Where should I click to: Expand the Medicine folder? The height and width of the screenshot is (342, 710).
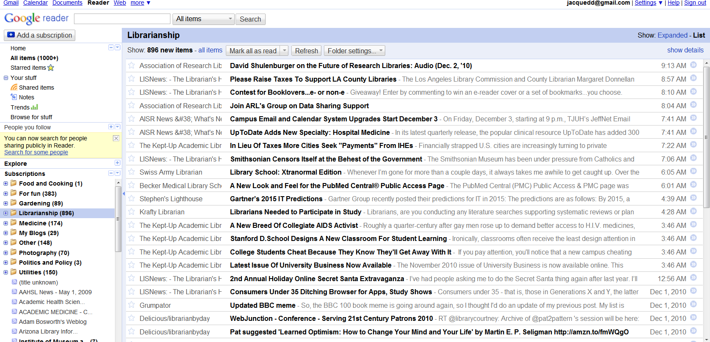(5, 223)
